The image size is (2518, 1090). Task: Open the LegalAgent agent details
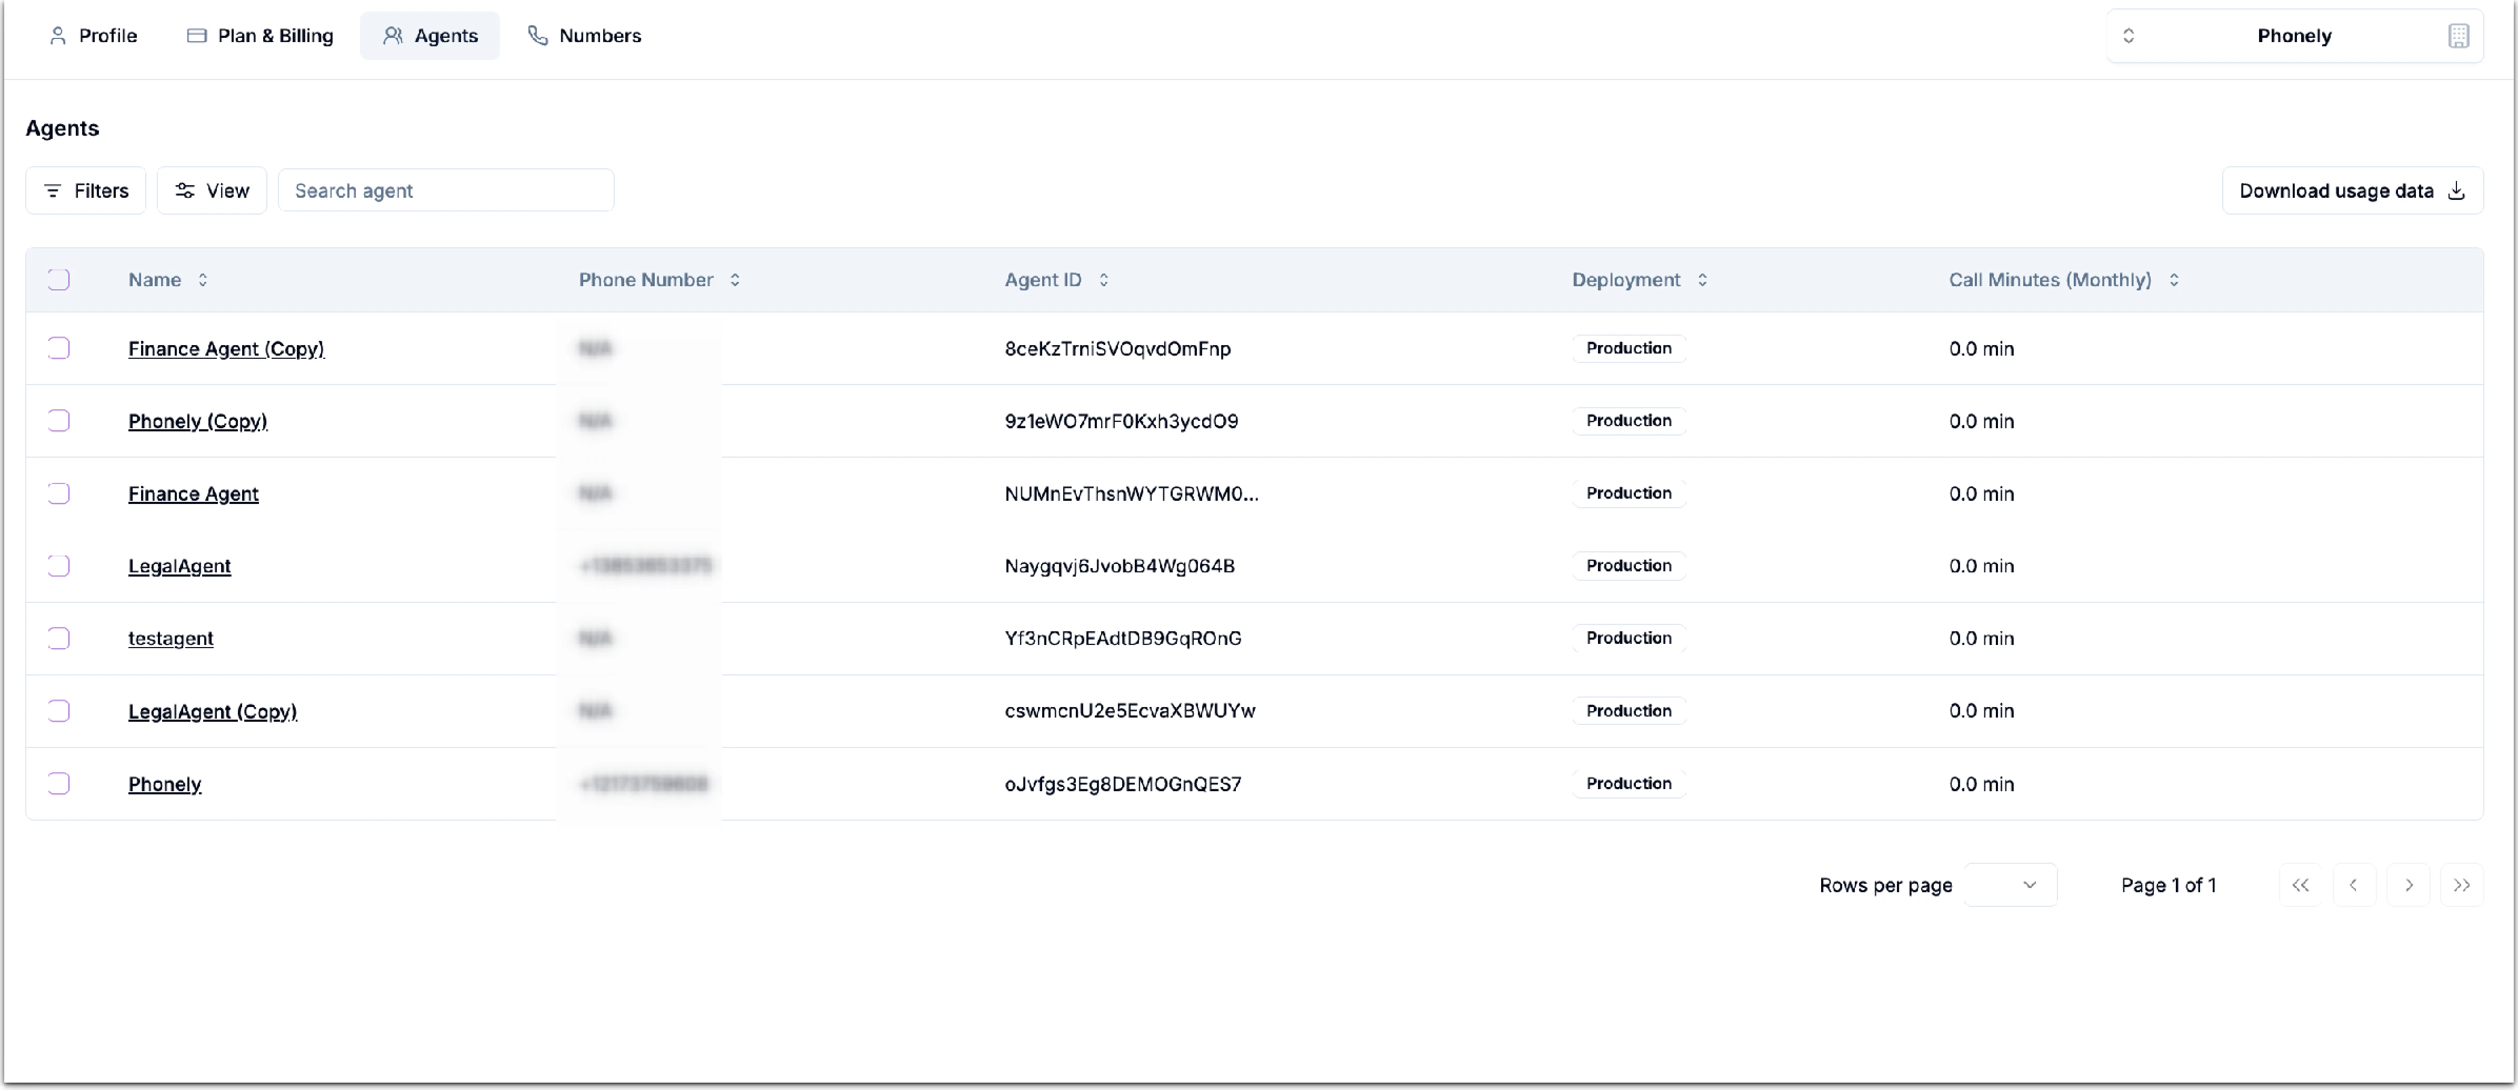click(180, 566)
